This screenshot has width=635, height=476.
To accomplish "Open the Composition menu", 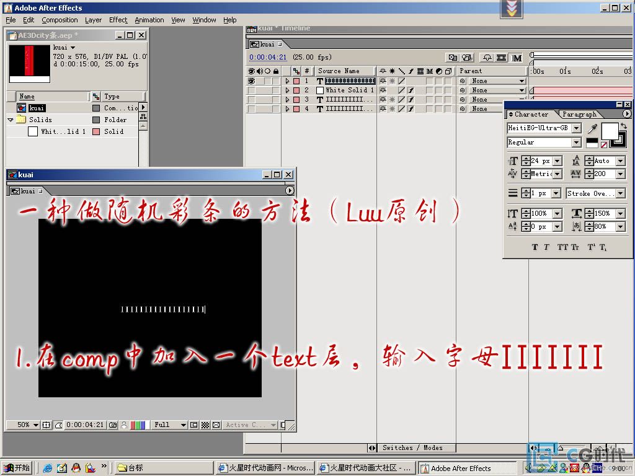I will coord(60,20).
